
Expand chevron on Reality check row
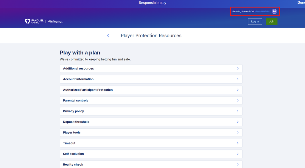pos(238,164)
